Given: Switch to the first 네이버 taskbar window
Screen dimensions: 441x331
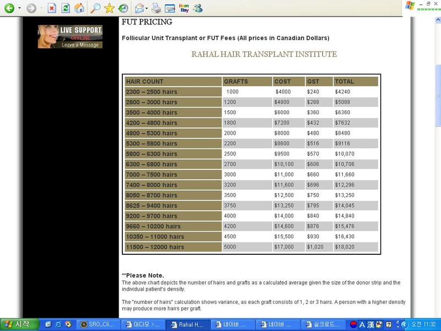Looking at the screenshot, I should click(x=233, y=324).
